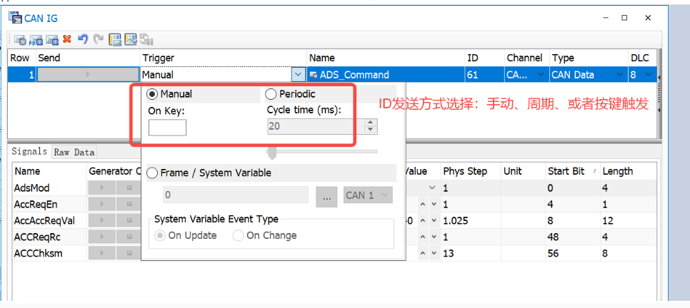Click the On Key input field
Screen dimensions: 690x308
click(167, 128)
